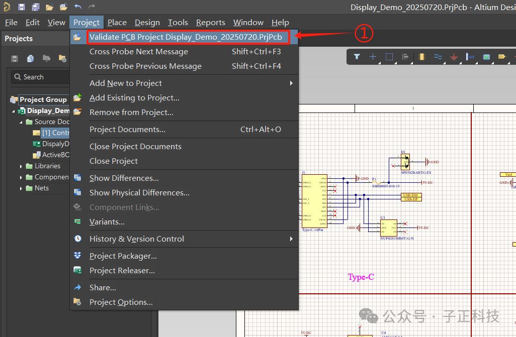Open project settings gear-folder icon in Projects panel
Viewport: 516px width, 337px height.
62,59
